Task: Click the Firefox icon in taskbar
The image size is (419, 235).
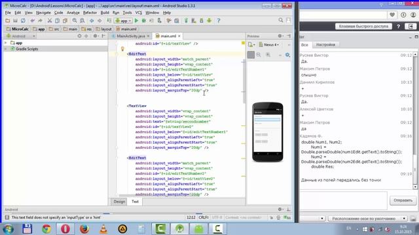Action: tap(84, 228)
